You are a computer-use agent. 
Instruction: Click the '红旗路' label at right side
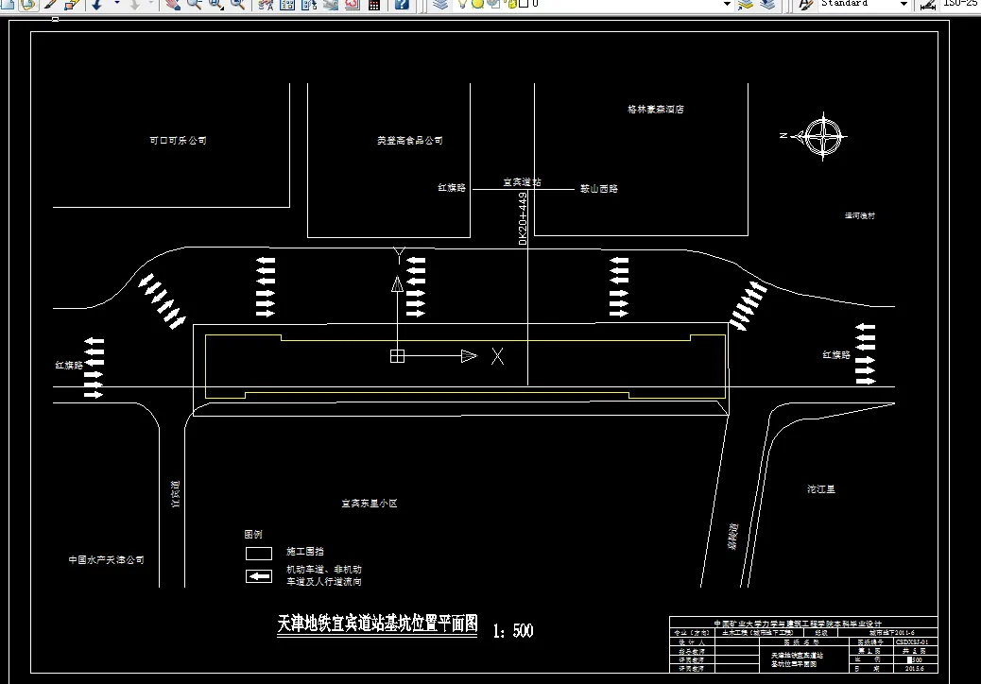tap(836, 354)
